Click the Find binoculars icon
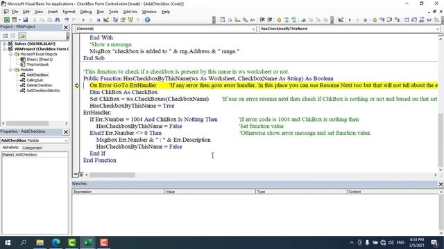The image size is (444, 249). point(57,20)
